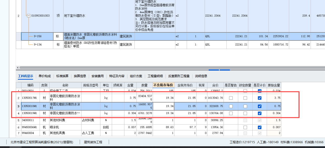This screenshot has height=148, width=325.
Task: Uncheck 是否计价 for row 13050017@1
Action: [x=260, y=98]
